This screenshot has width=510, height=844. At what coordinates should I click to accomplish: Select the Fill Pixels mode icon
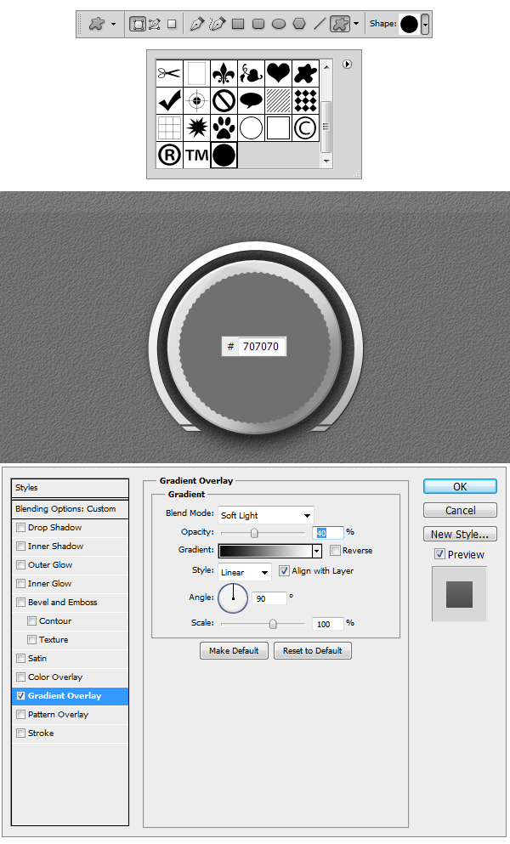pos(172,24)
